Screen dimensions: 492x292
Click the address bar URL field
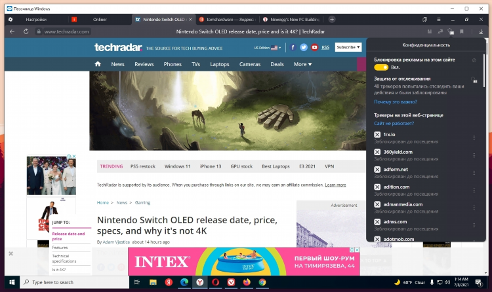[x=67, y=31]
